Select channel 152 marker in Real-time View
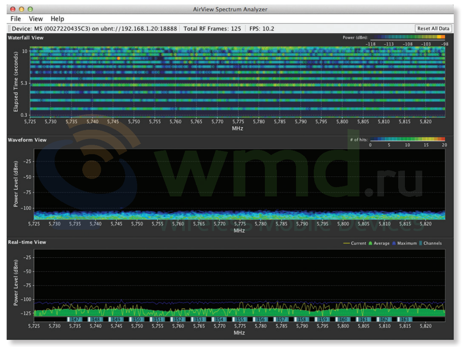 click(176, 319)
